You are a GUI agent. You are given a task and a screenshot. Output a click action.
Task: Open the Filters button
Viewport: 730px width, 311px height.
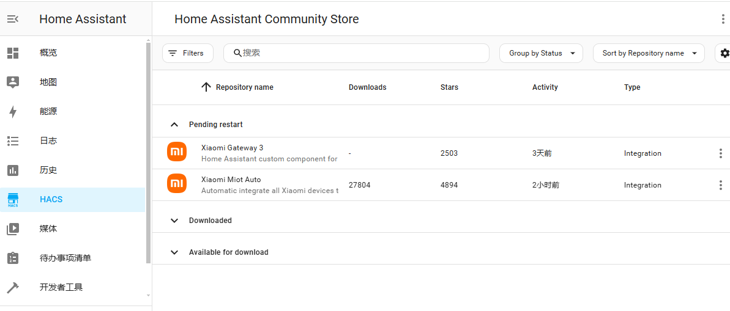click(188, 53)
